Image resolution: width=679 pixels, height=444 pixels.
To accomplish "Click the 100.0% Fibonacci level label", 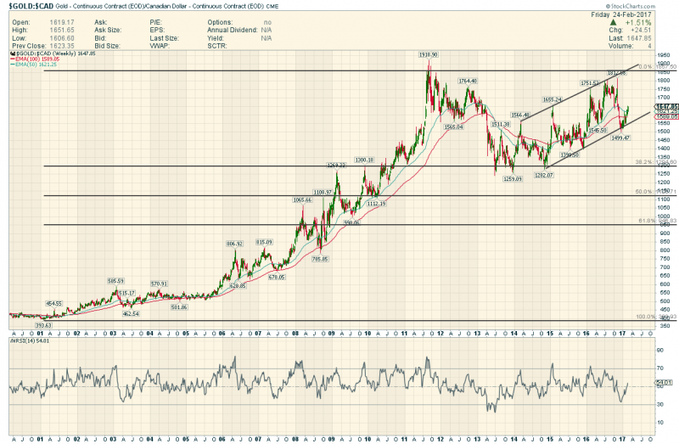I will point(656,317).
